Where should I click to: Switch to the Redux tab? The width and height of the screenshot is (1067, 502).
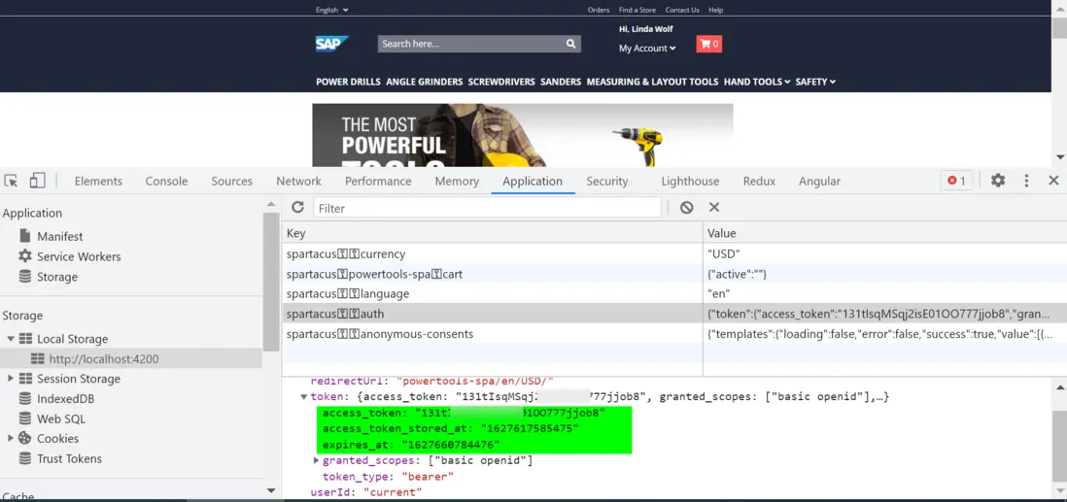coord(759,181)
